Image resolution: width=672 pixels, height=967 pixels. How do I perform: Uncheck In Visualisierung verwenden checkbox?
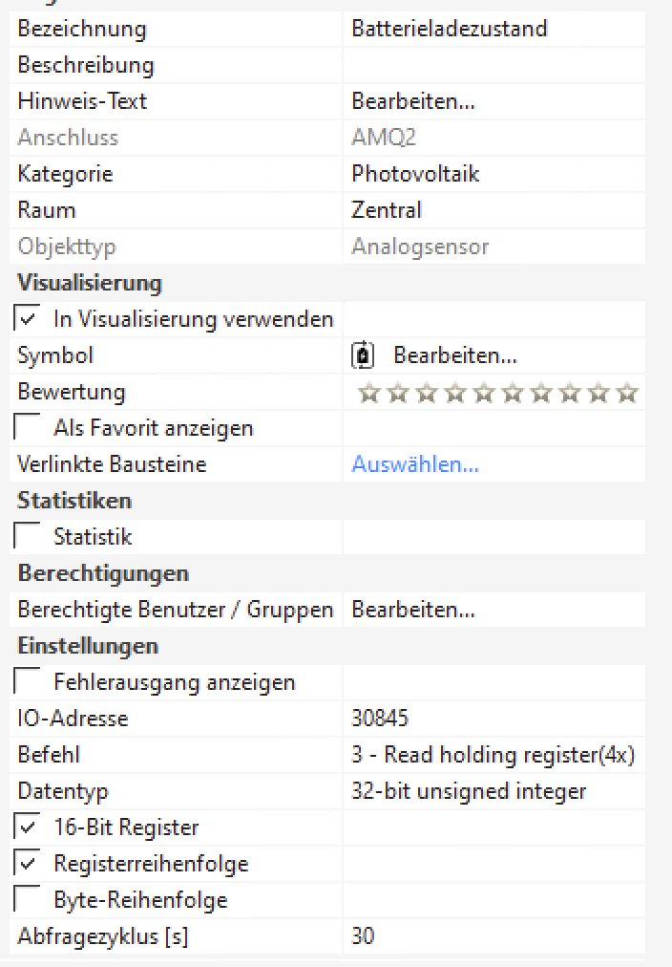tap(27, 319)
